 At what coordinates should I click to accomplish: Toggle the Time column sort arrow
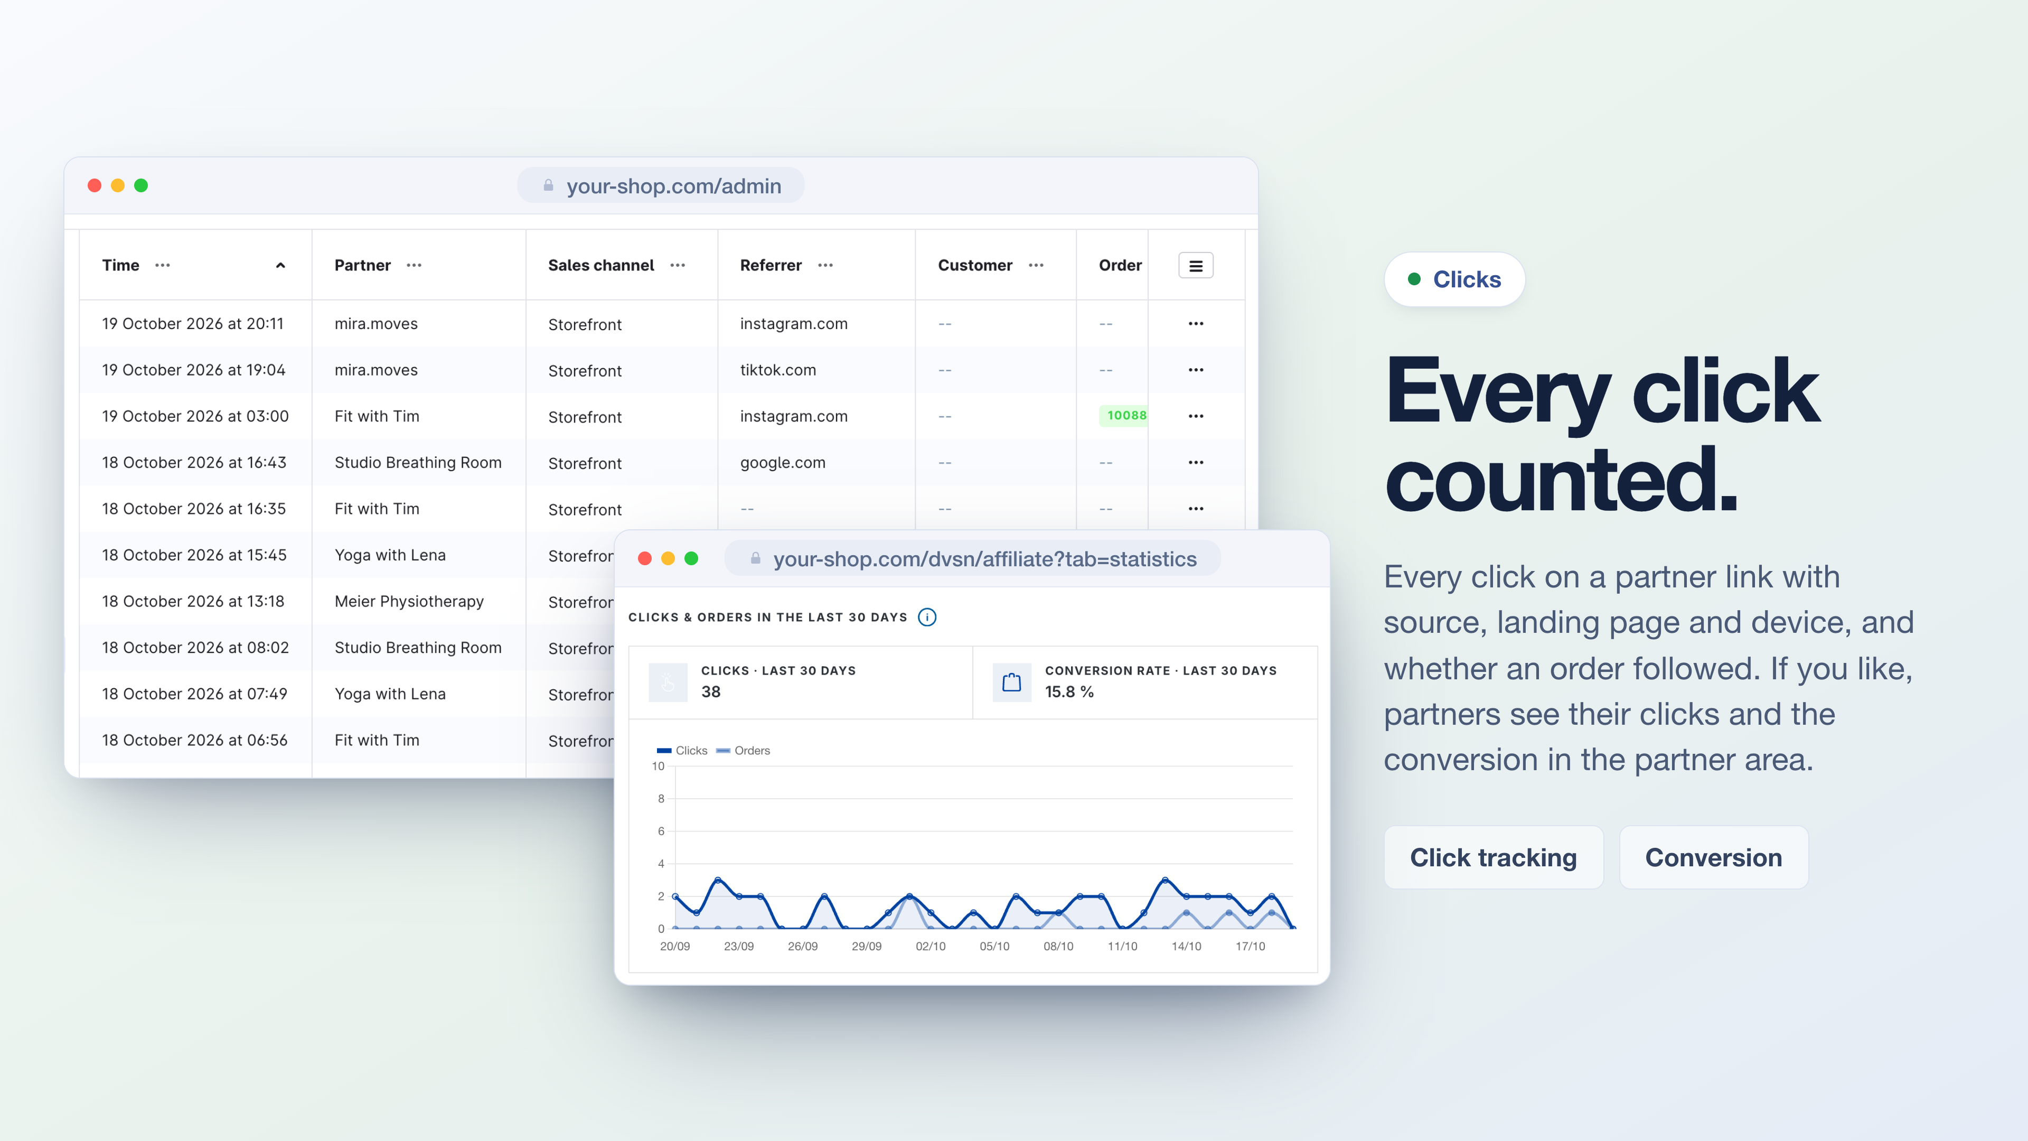pos(280,265)
